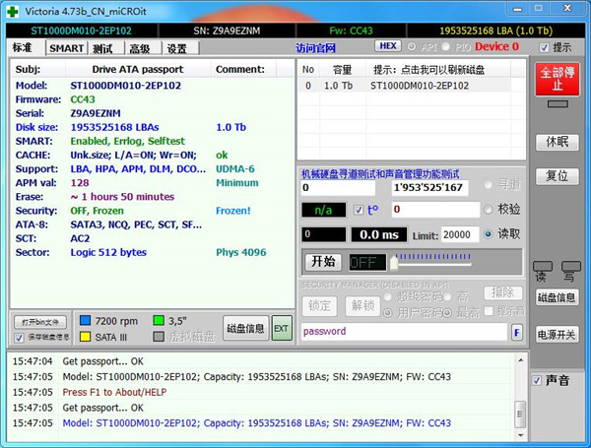Uncheck the t° temperature checkbox

pos(359,209)
